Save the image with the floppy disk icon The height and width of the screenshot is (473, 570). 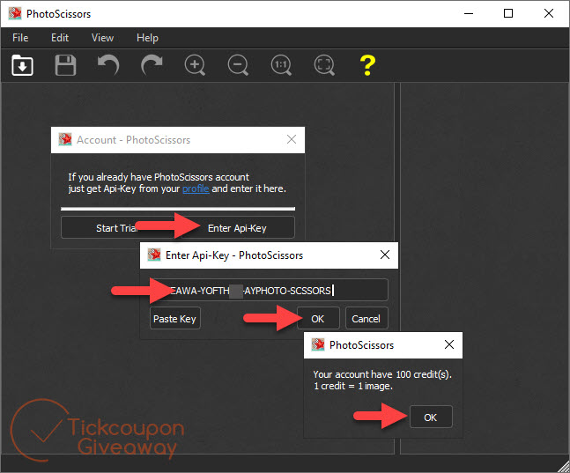[x=65, y=65]
